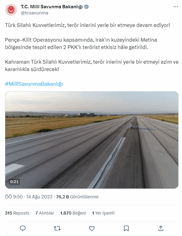View the 1.870 Beğeni likes list
The image size is (182, 236).
pos(73,213)
